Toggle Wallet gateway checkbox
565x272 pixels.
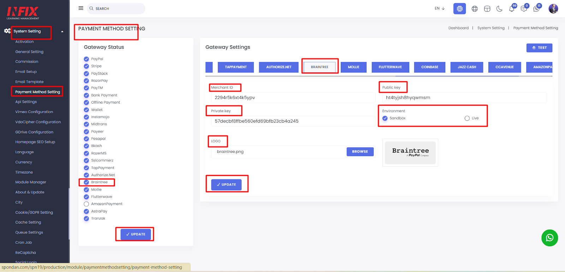(86, 110)
